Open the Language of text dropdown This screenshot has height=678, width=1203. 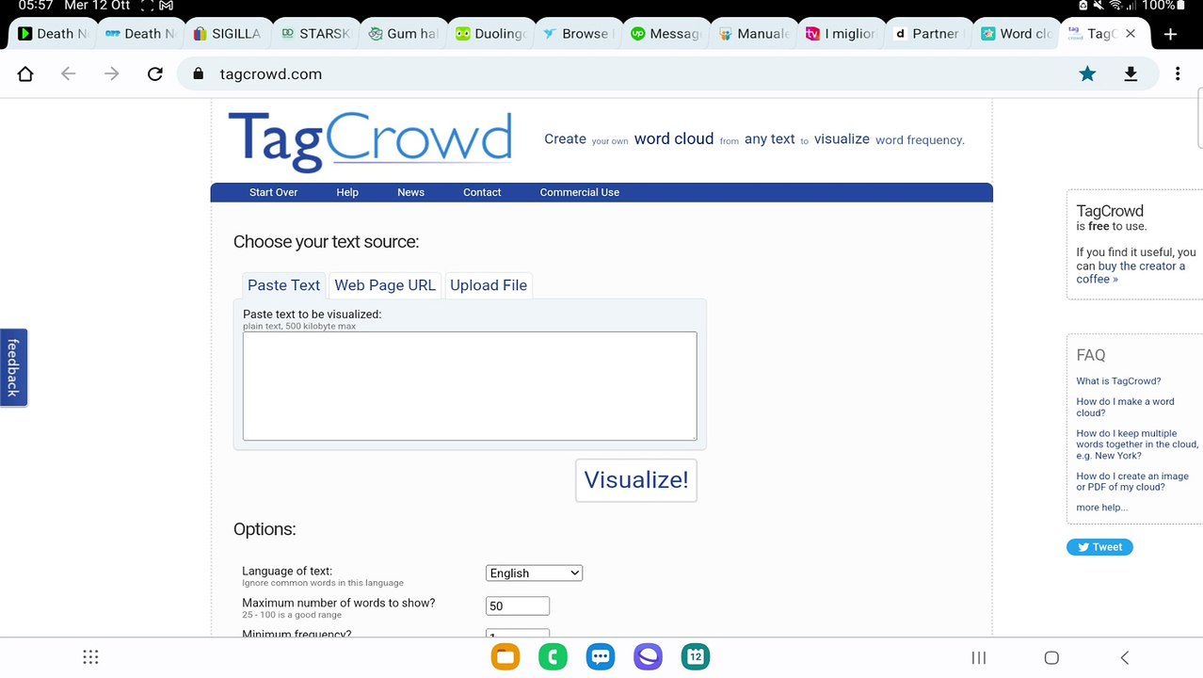click(534, 573)
